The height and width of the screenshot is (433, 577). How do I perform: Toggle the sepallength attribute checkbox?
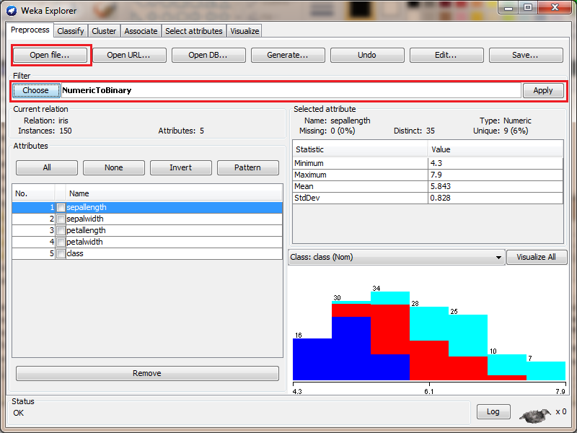pyautogui.click(x=61, y=208)
